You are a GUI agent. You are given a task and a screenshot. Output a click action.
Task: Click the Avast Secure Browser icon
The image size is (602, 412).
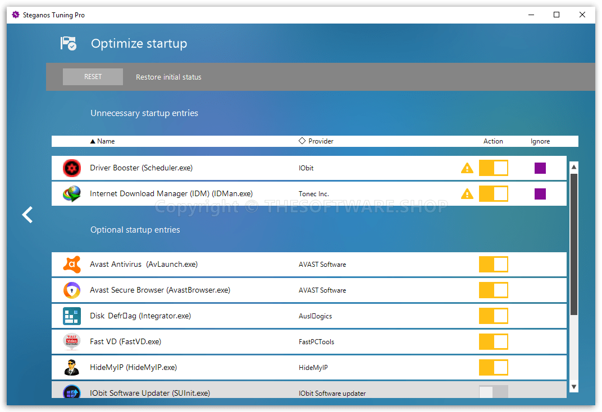pyautogui.click(x=71, y=290)
